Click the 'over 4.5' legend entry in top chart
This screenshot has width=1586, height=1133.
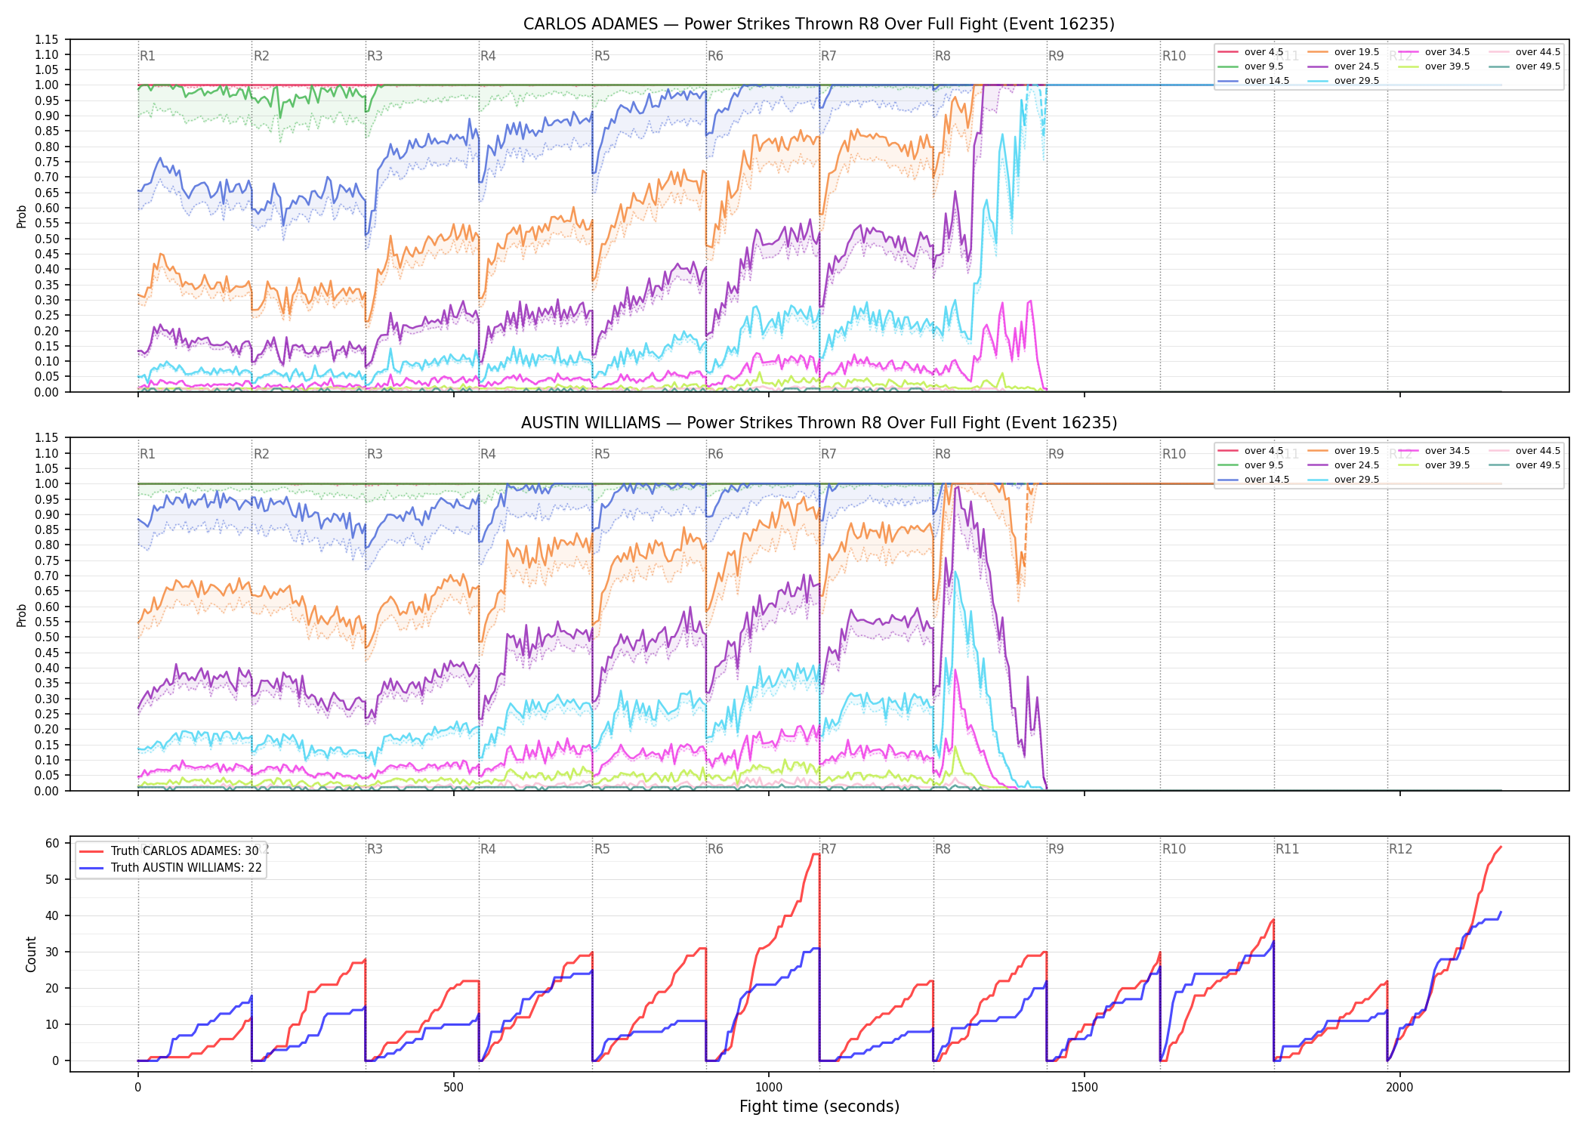click(x=1251, y=52)
